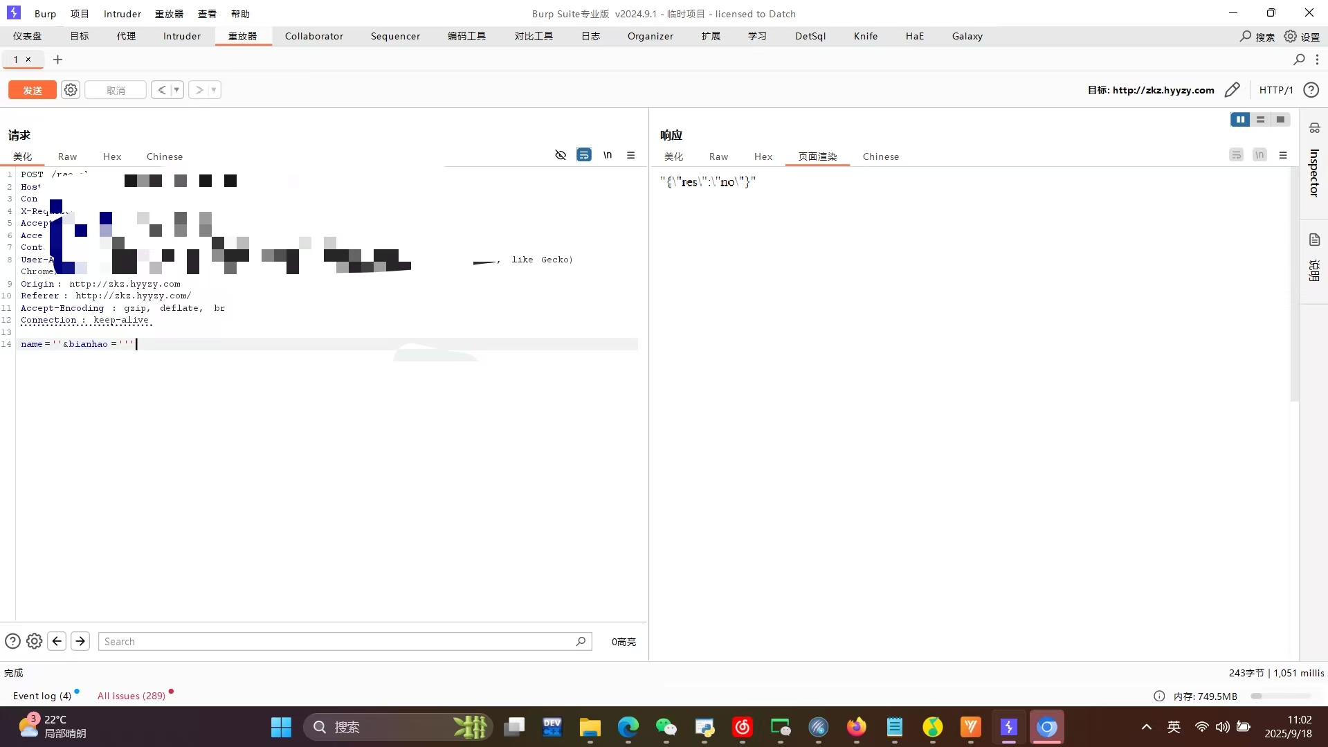Expand the back history dropdown arrow
This screenshot has height=747, width=1328.
point(176,90)
